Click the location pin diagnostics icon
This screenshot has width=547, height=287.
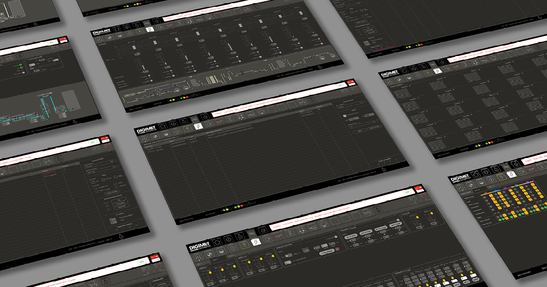pyautogui.click(x=188, y=128)
